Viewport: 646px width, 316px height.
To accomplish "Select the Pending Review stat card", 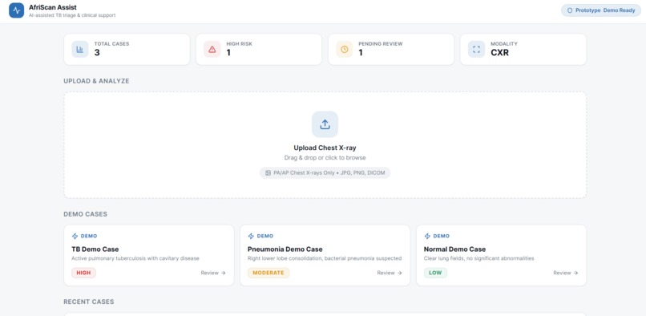I will coord(391,49).
